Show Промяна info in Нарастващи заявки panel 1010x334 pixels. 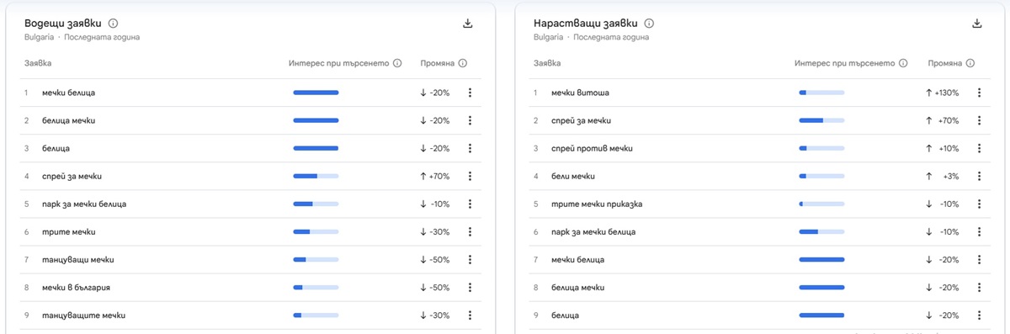tap(971, 63)
